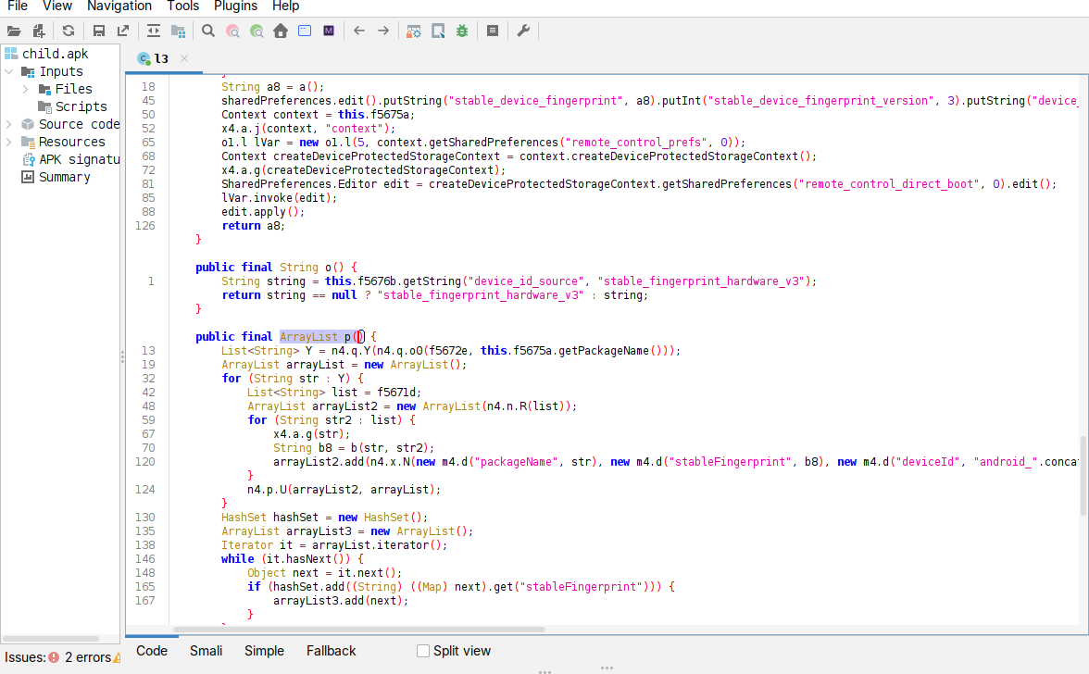Viewport: 1089px width, 674px height.
Task: Click the Open file toolbar icon
Action: (x=14, y=31)
